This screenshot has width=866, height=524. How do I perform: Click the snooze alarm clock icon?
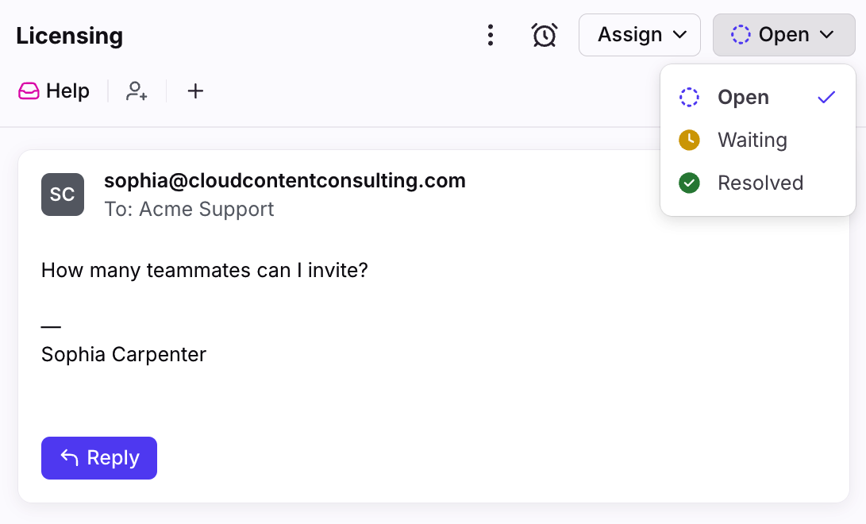[x=545, y=35]
